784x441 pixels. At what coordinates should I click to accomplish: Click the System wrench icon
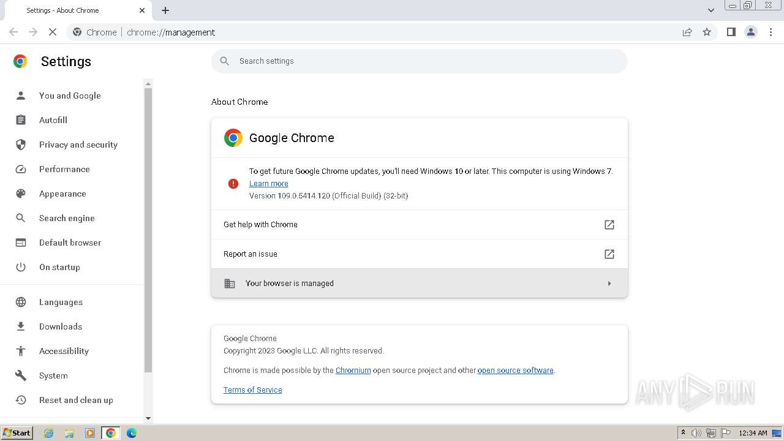[21, 375]
